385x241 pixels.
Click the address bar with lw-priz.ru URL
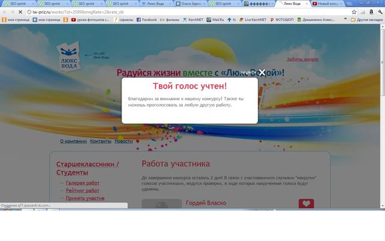(189, 12)
